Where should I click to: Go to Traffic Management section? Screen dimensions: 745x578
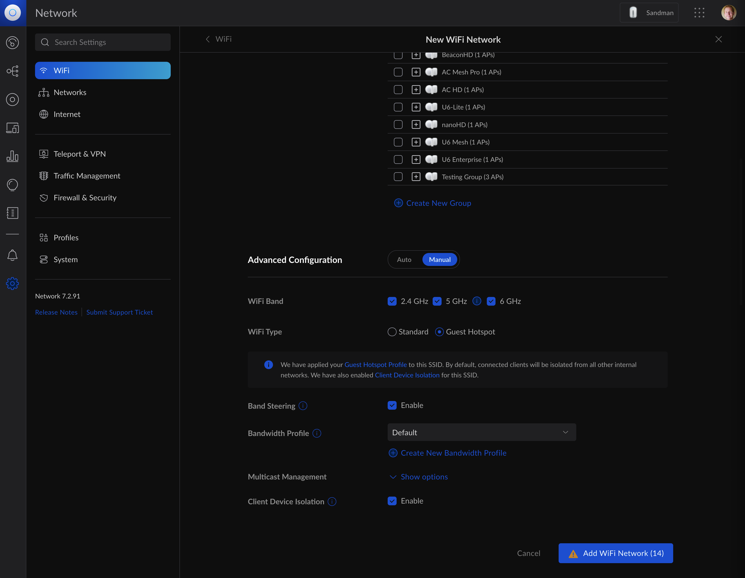pos(87,176)
